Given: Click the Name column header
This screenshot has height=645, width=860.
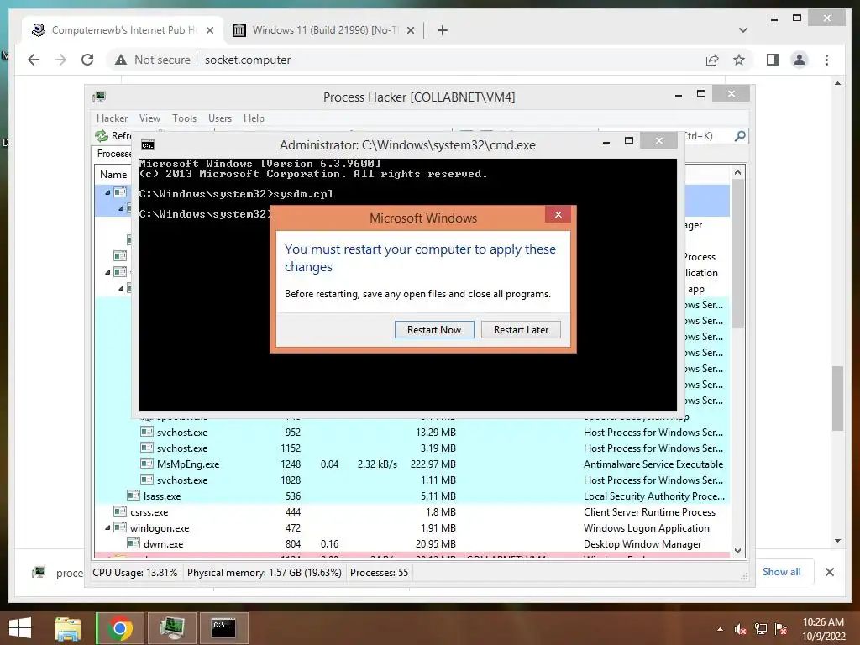Looking at the screenshot, I should [x=113, y=175].
